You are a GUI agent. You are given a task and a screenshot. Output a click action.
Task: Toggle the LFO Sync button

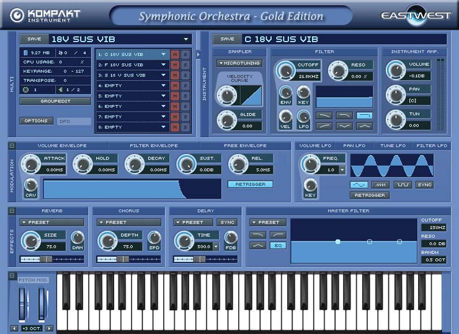coord(424,185)
